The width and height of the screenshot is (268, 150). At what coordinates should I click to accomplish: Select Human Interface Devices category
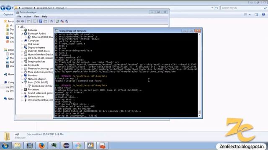(x=41, y=55)
